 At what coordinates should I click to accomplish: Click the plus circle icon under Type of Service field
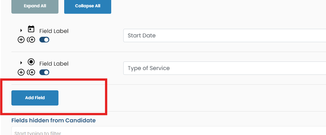pyautogui.click(x=21, y=73)
